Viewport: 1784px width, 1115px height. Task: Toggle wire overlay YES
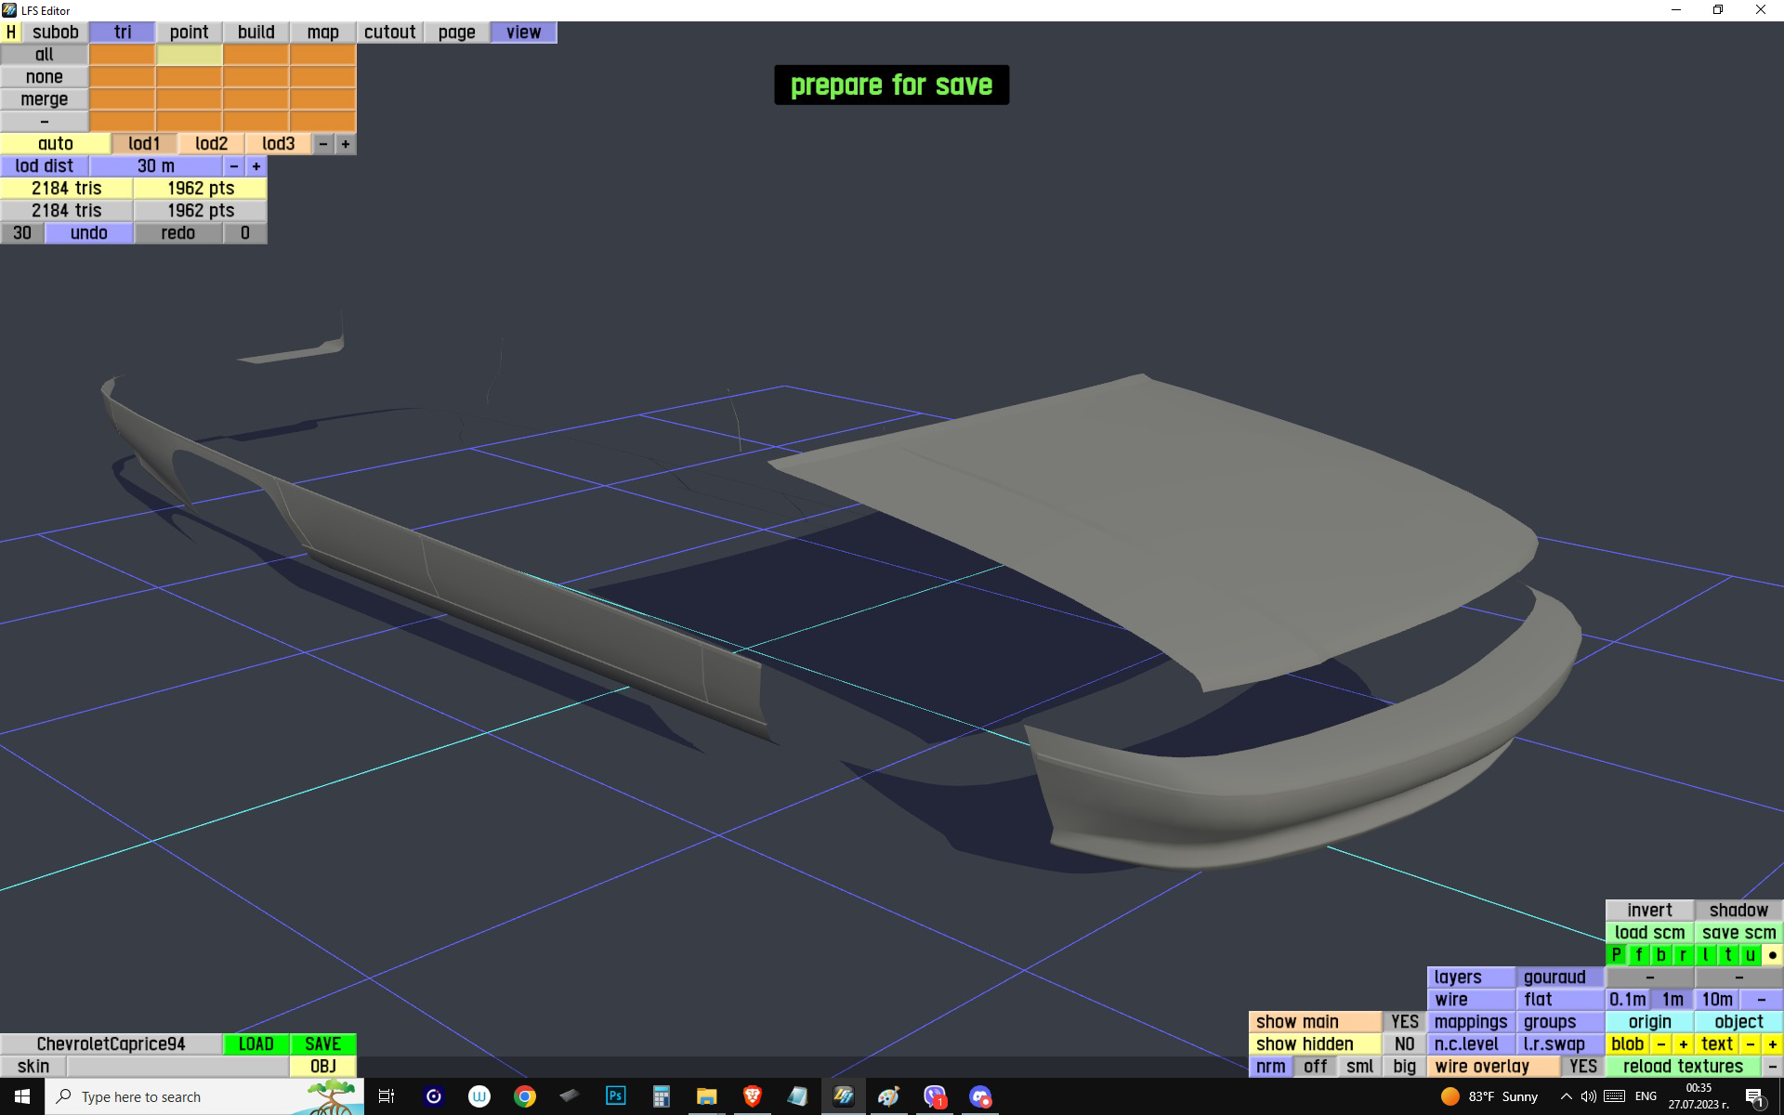tap(1582, 1067)
